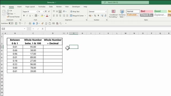The image size is (171, 96).
Task: Click the Name Box showing G3
Action: 12,29
